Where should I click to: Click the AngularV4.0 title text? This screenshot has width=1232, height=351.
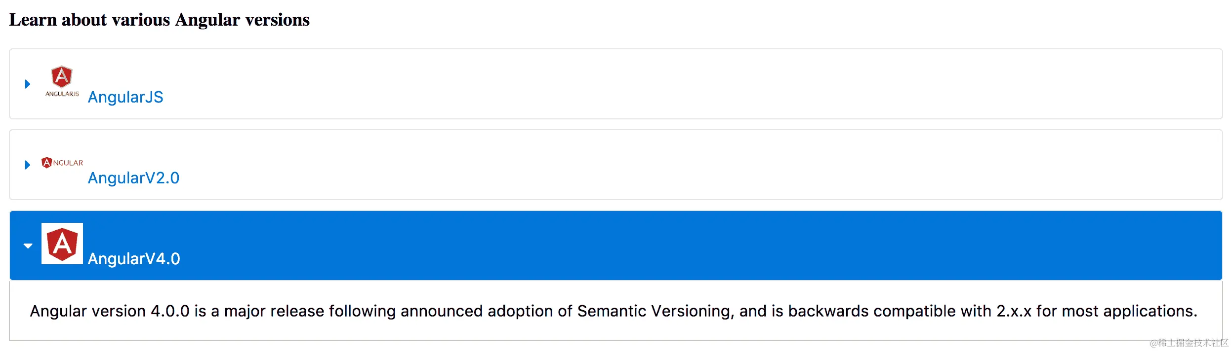tap(134, 259)
